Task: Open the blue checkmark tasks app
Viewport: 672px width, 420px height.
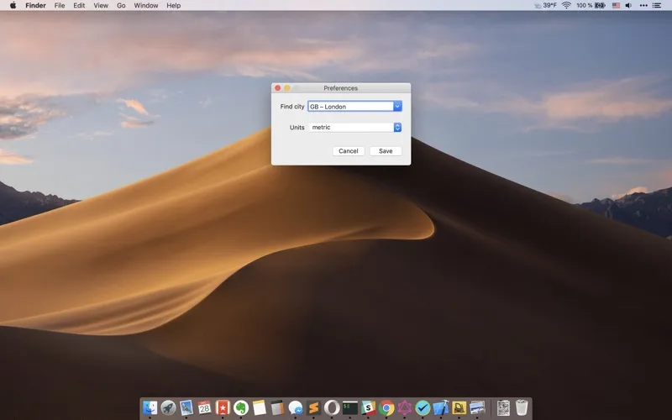Action: pos(423,407)
